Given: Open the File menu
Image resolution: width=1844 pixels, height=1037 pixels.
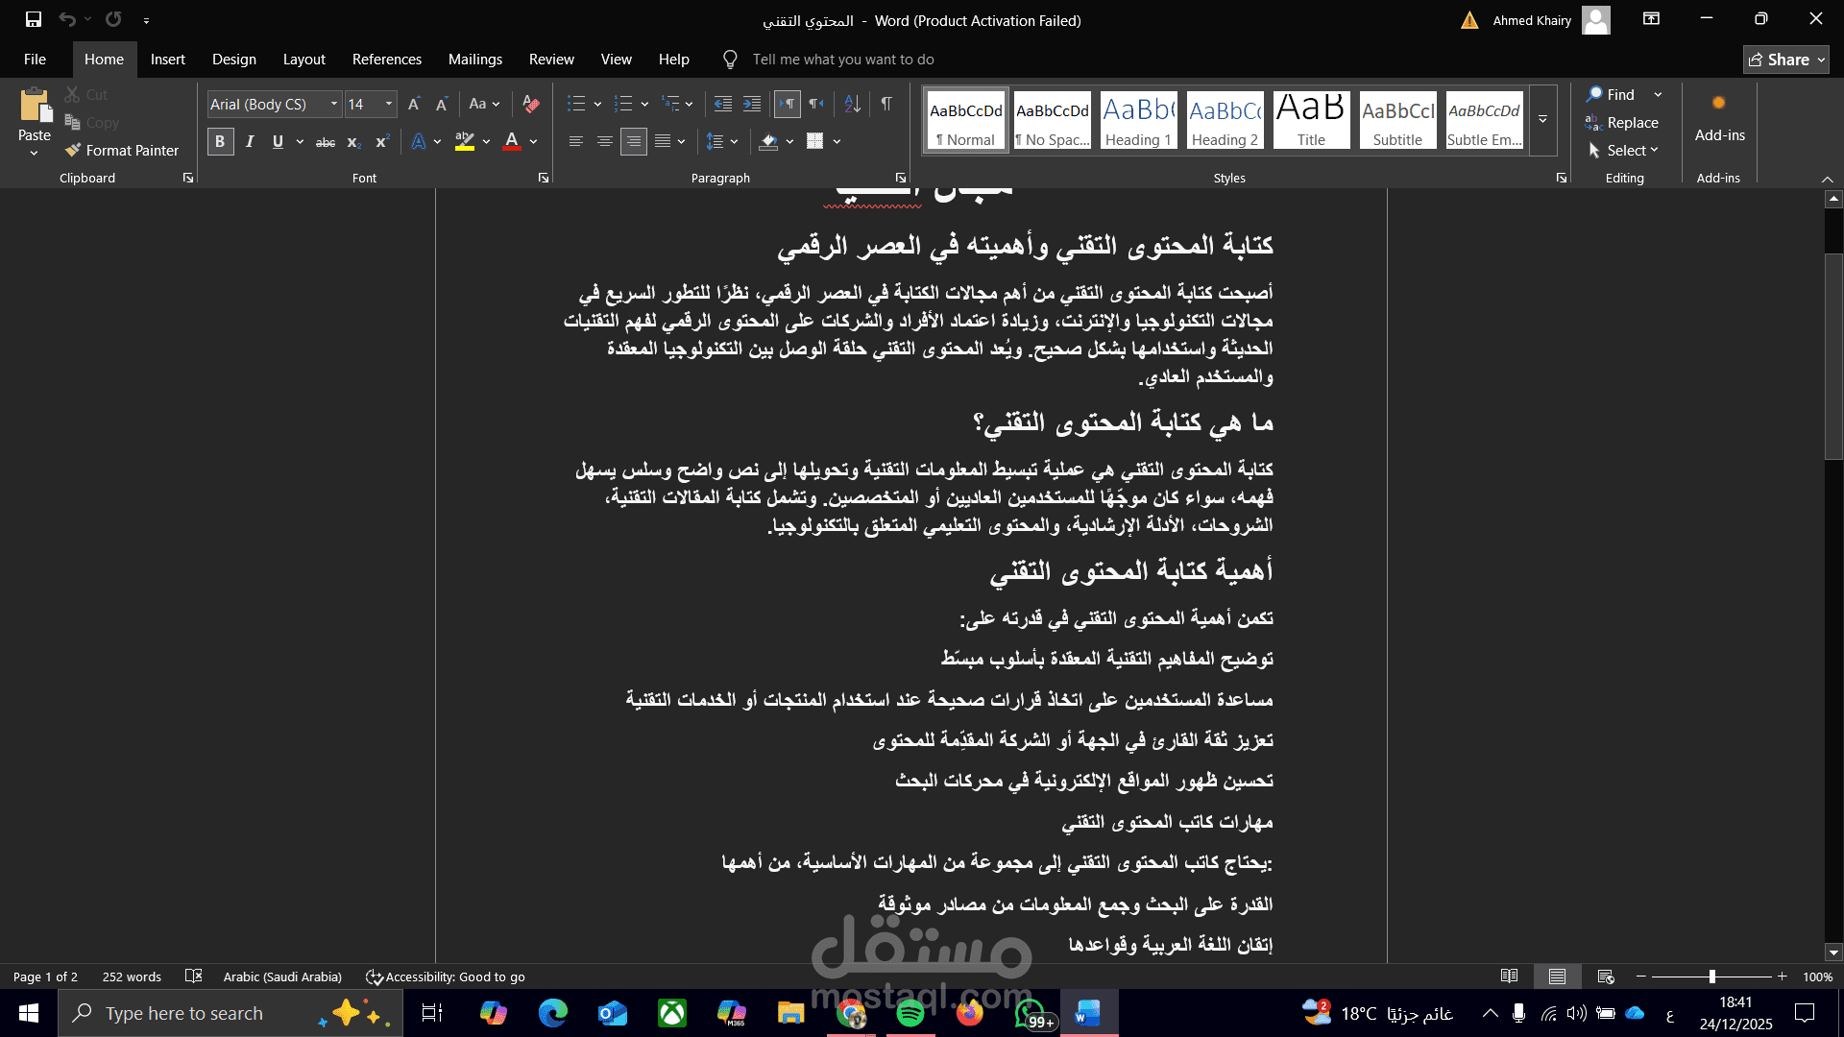Looking at the screenshot, I should pyautogui.click(x=35, y=60).
